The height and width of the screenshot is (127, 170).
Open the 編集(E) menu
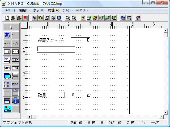pyautogui.click(x=24, y=10)
